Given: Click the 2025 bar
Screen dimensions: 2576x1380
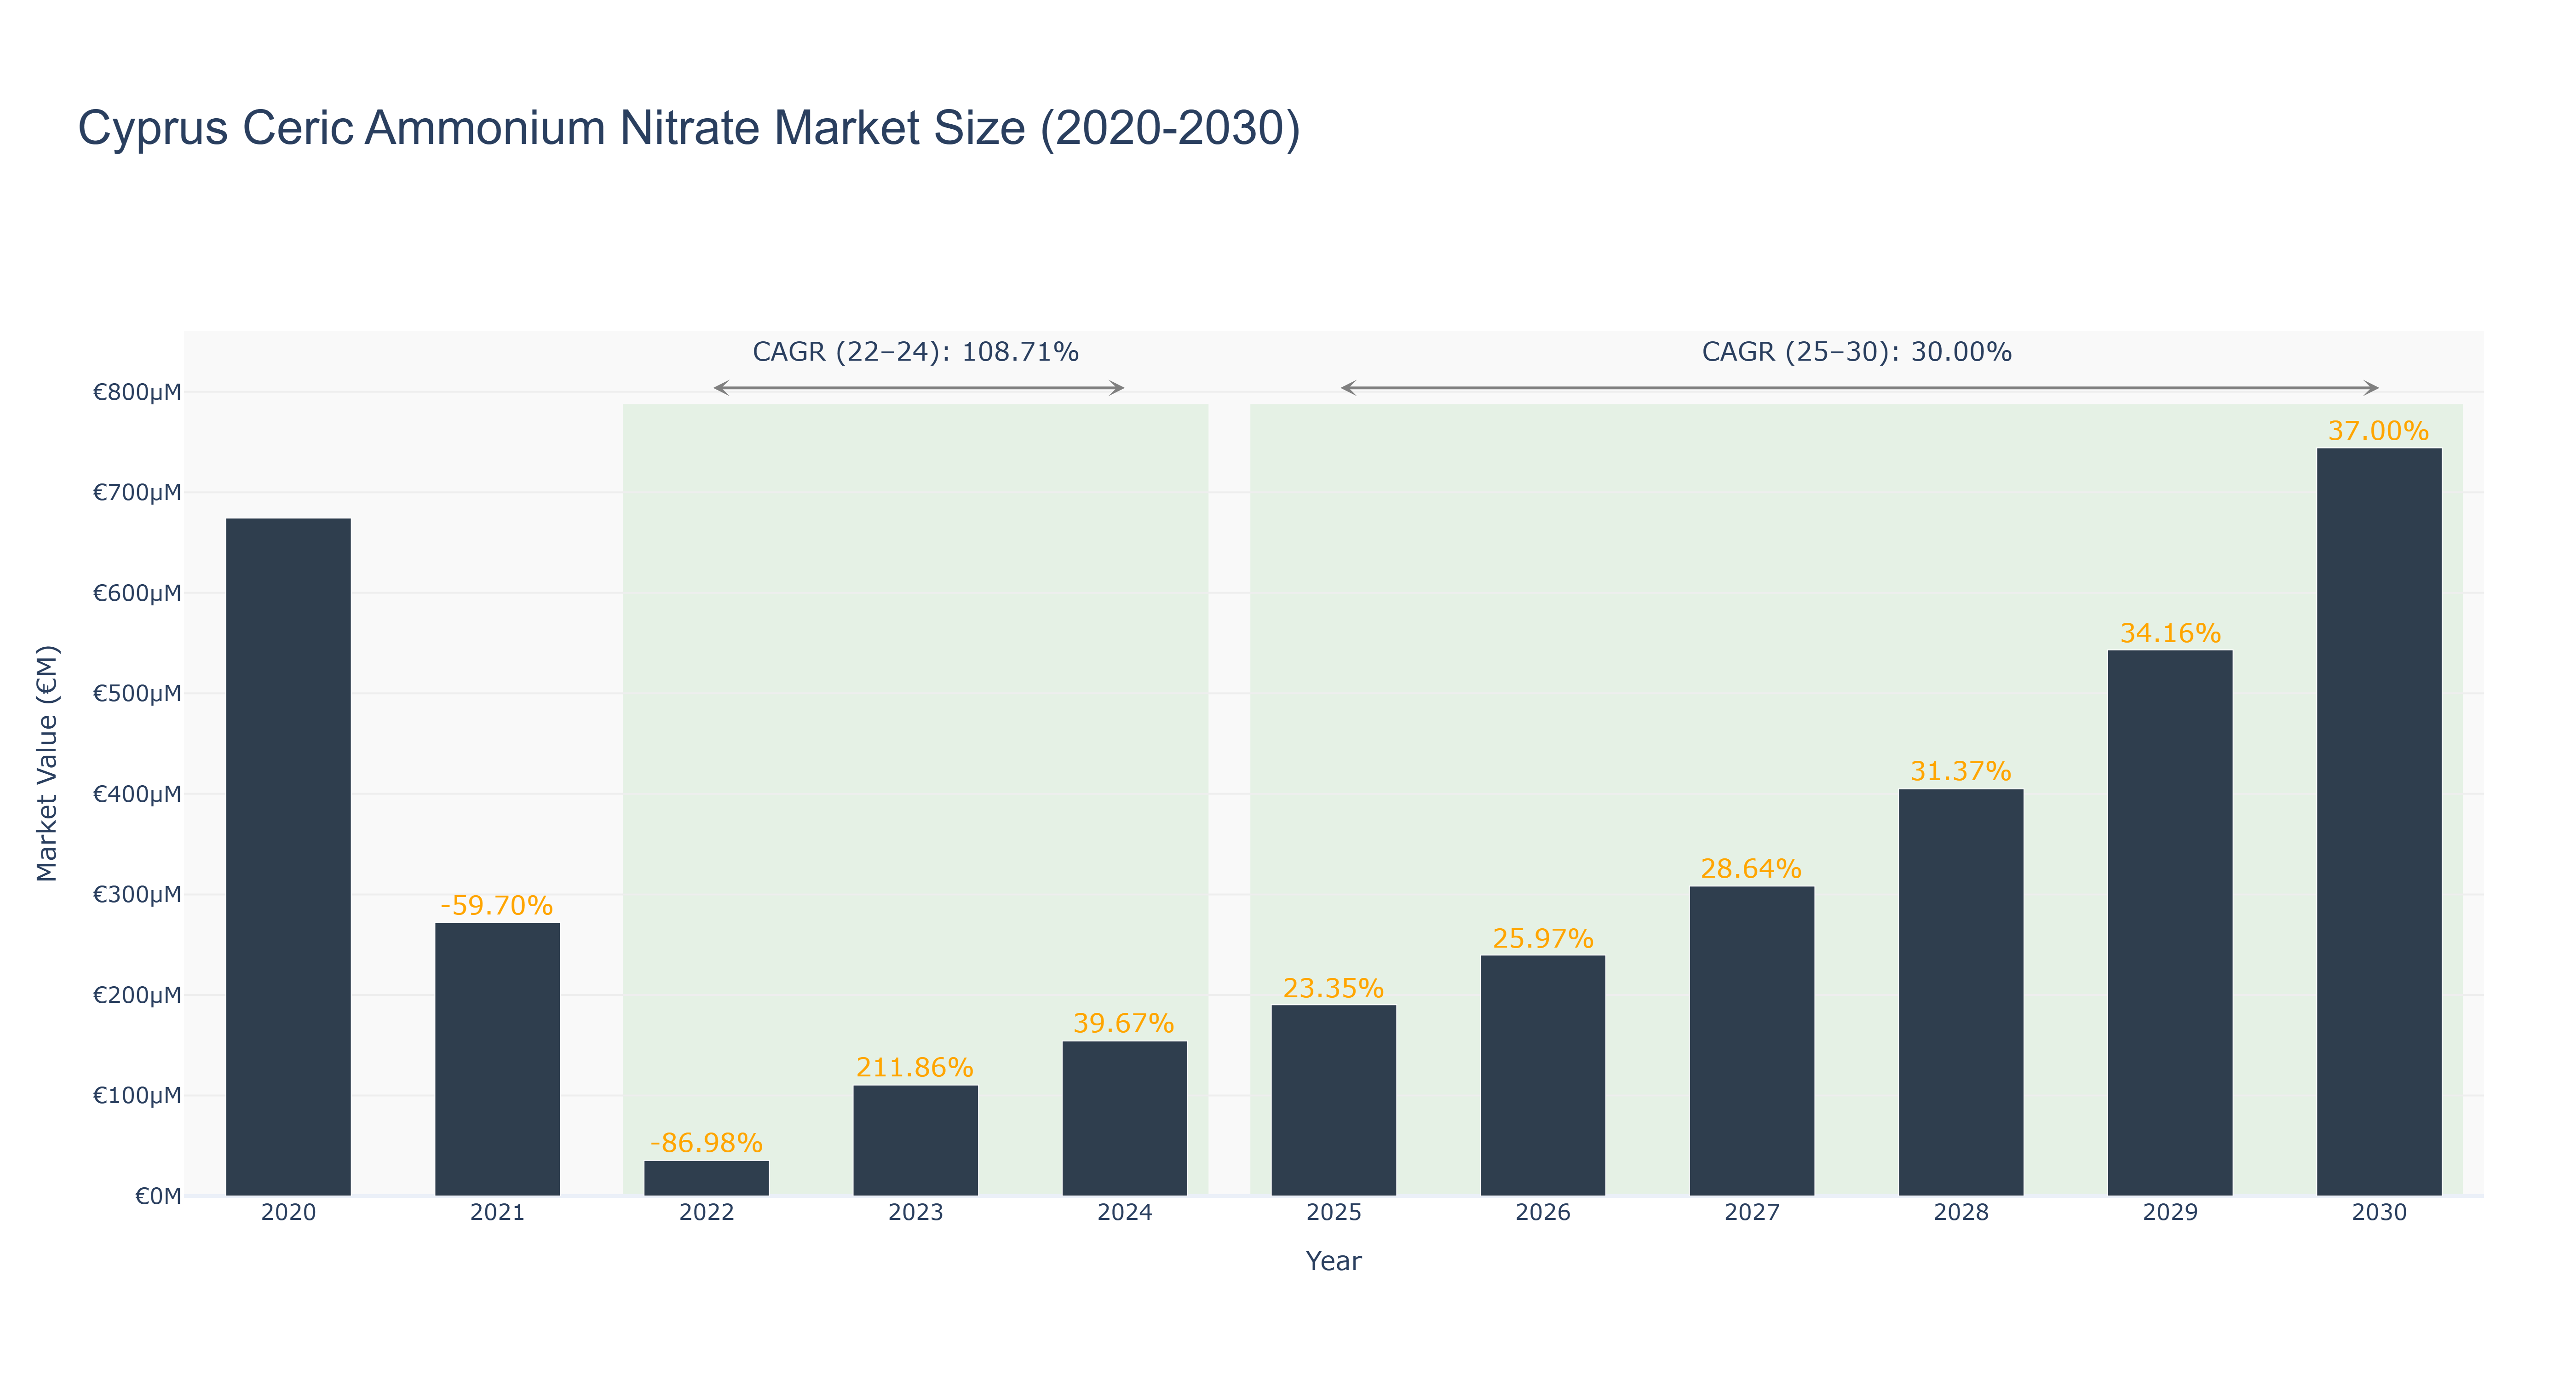Looking at the screenshot, I should pos(1333,1101).
